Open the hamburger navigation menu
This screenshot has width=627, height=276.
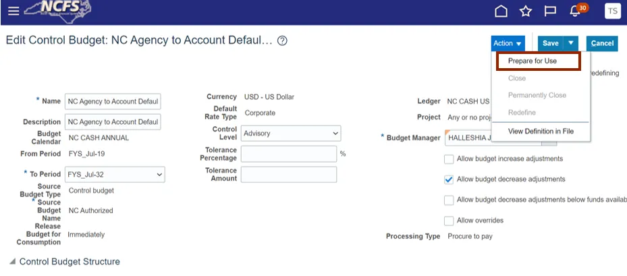[13, 11]
